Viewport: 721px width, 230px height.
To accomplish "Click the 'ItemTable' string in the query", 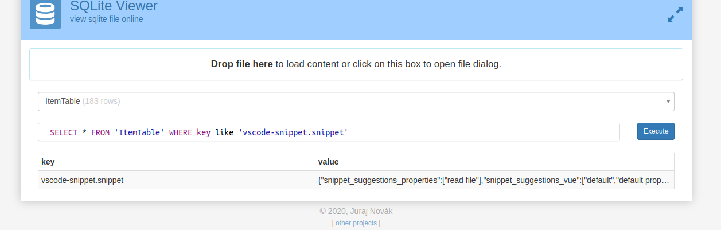I will (x=139, y=132).
